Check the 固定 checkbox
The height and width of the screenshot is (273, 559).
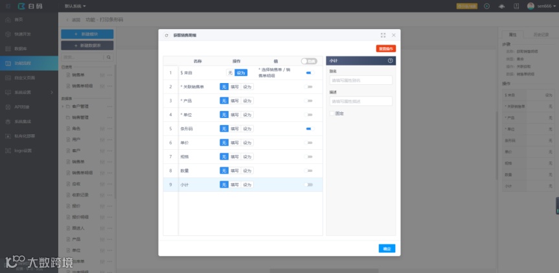(332, 113)
